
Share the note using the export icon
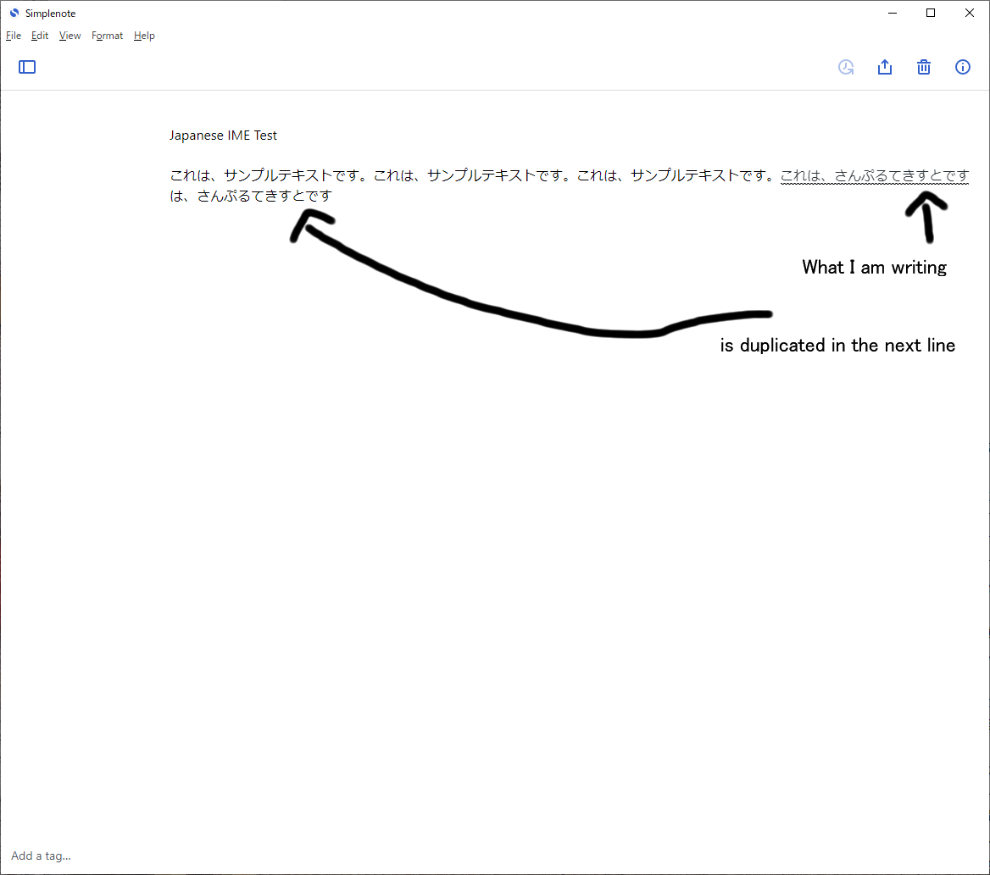(885, 67)
